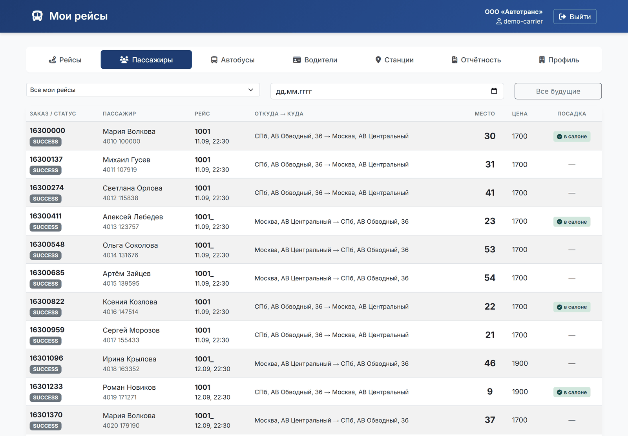This screenshot has width=628, height=436.
Task: Click the user profile icon beside demo-carrier
Action: pos(499,21)
